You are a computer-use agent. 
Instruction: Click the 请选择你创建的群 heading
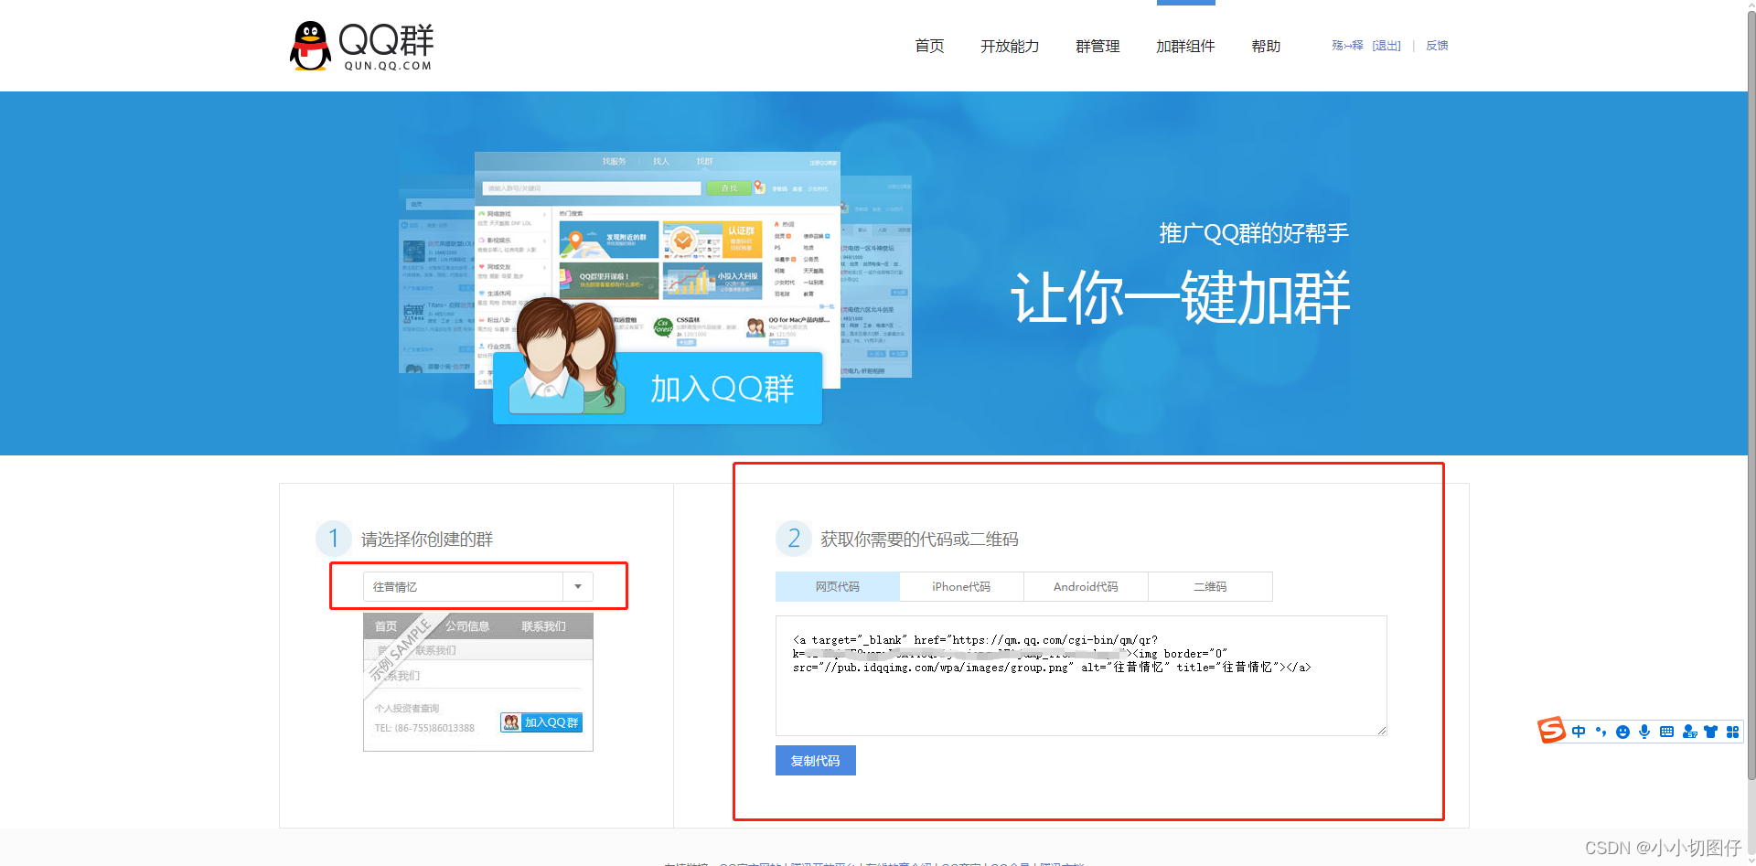427,540
